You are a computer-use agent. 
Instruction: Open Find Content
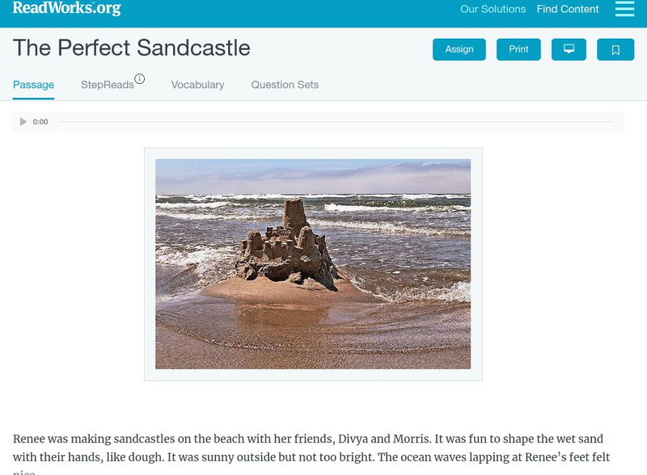click(x=566, y=10)
